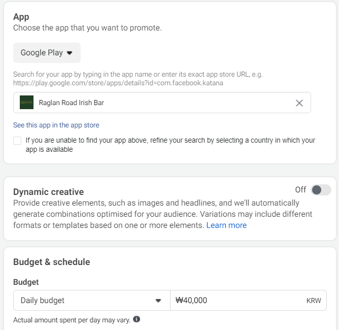Click the Off label next to Dynamic creative
Image resolution: width=339 pixels, height=330 pixels.
[x=300, y=190]
